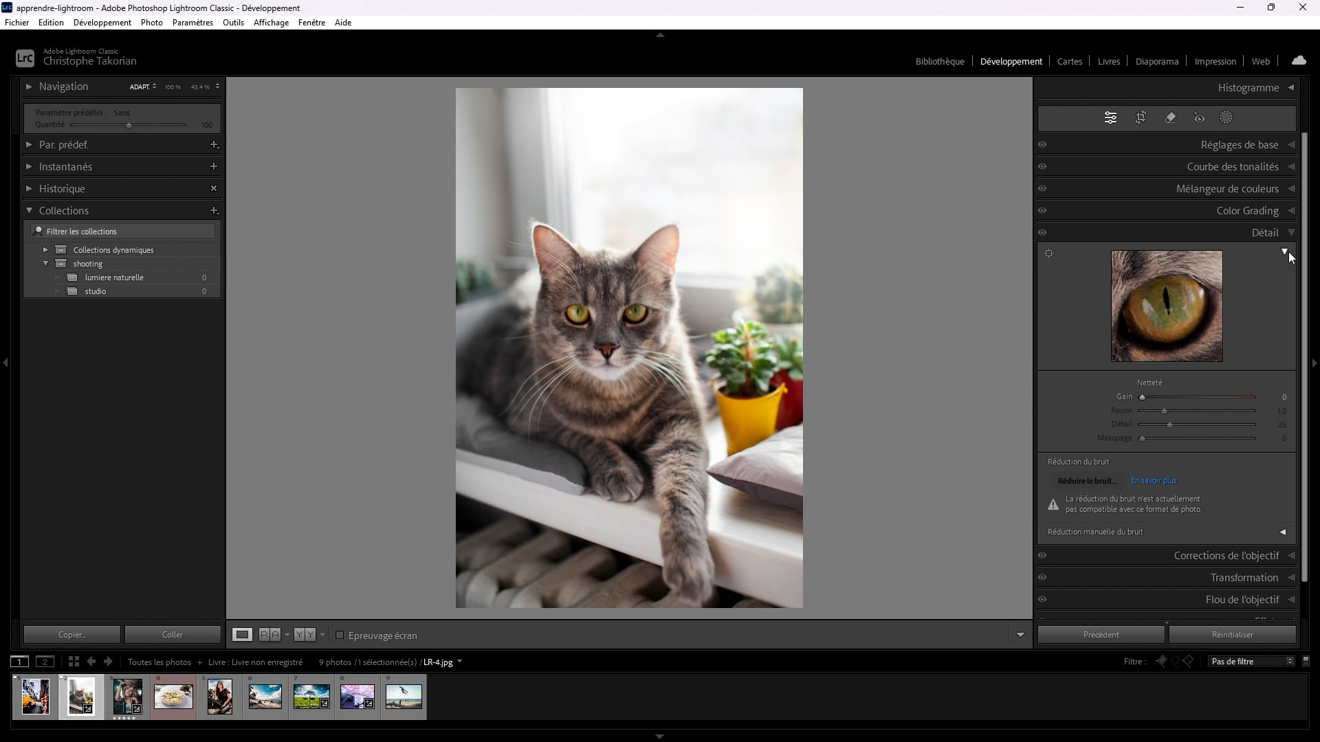Enable the Epreuvage écran checkbox
This screenshot has height=742, width=1320.
pyautogui.click(x=340, y=635)
